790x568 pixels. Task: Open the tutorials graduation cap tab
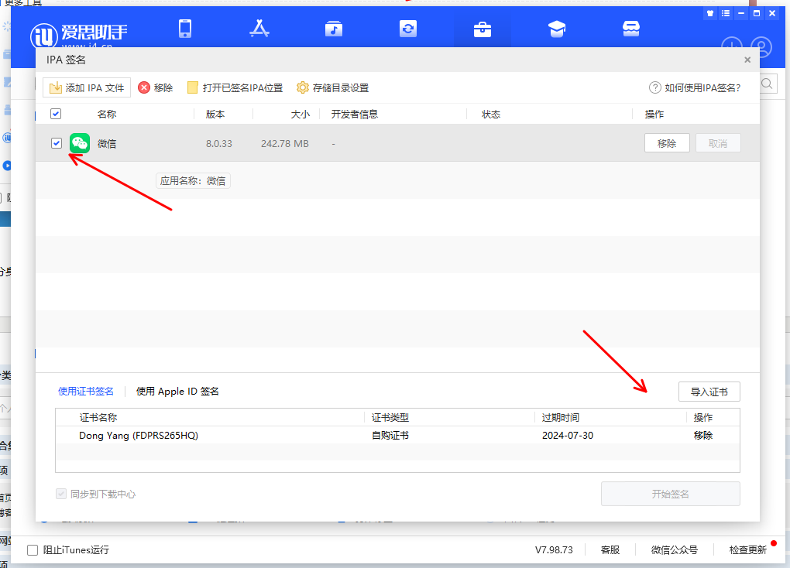point(557,29)
